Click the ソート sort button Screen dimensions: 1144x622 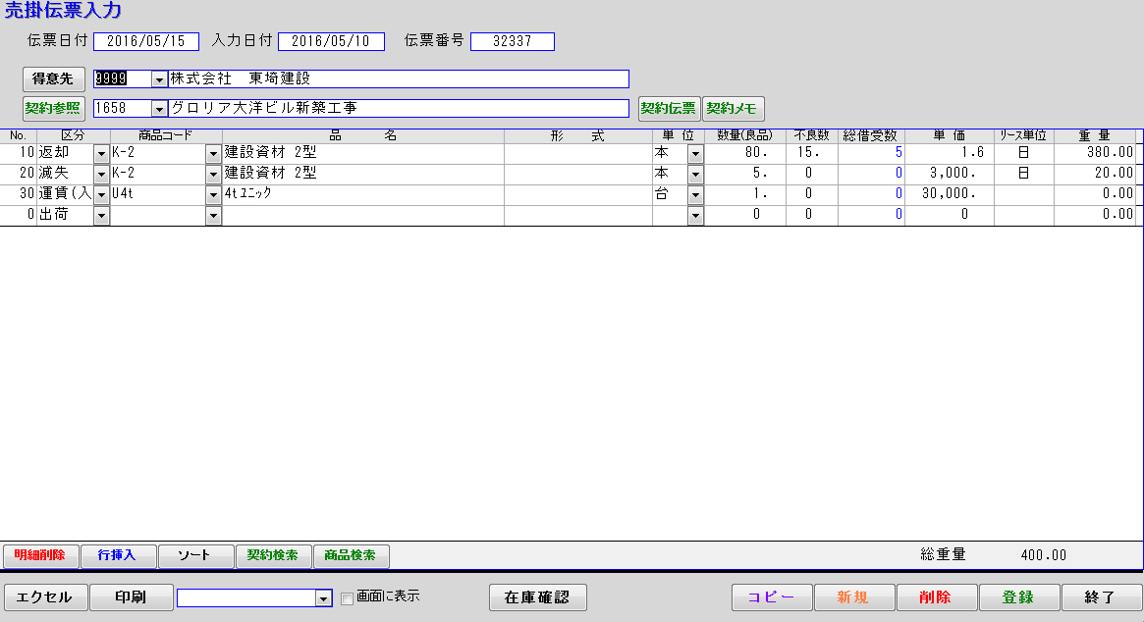click(195, 556)
